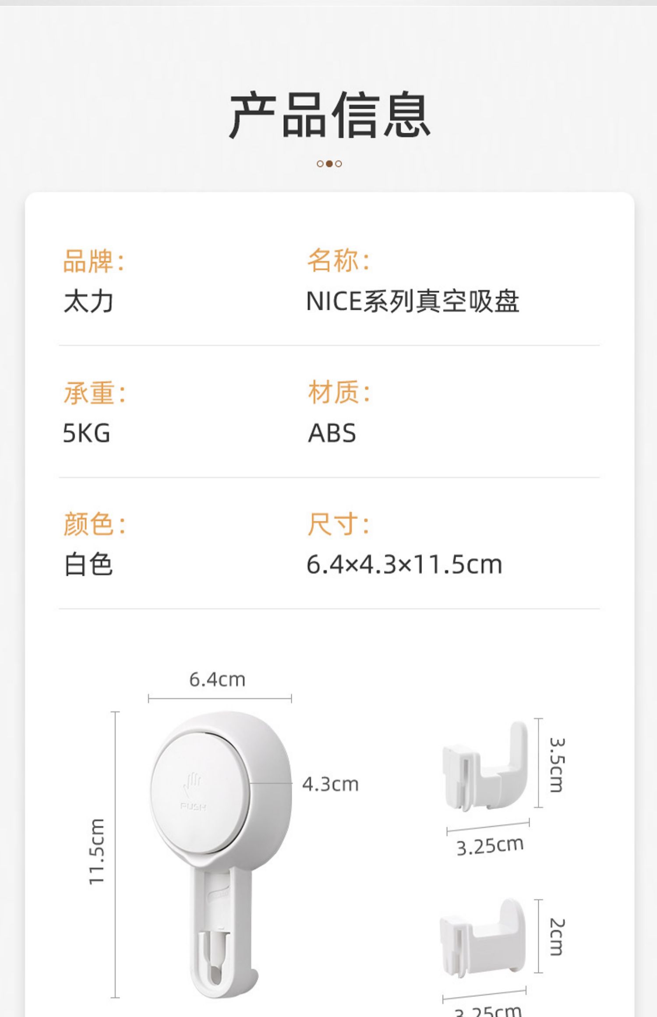This screenshot has height=1017, width=657.
Task: Click the brand value 太力
Action: [88, 302]
